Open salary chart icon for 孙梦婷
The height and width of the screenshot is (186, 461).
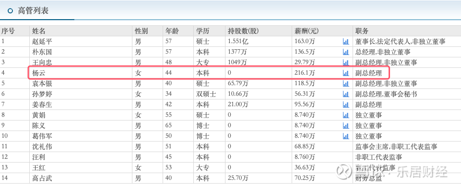tap(346, 94)
